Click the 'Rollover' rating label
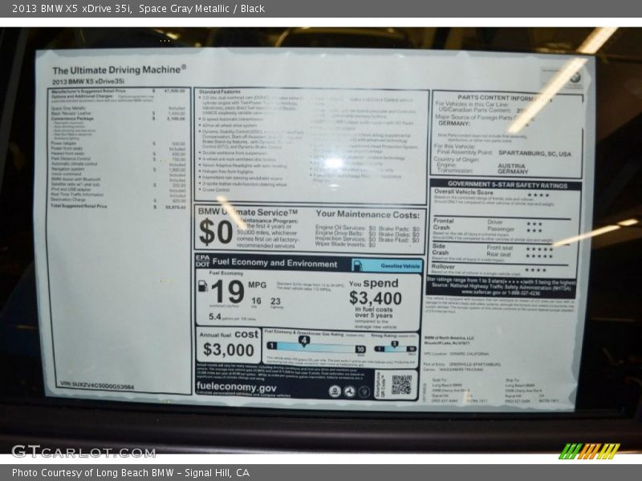 (443, 267)
